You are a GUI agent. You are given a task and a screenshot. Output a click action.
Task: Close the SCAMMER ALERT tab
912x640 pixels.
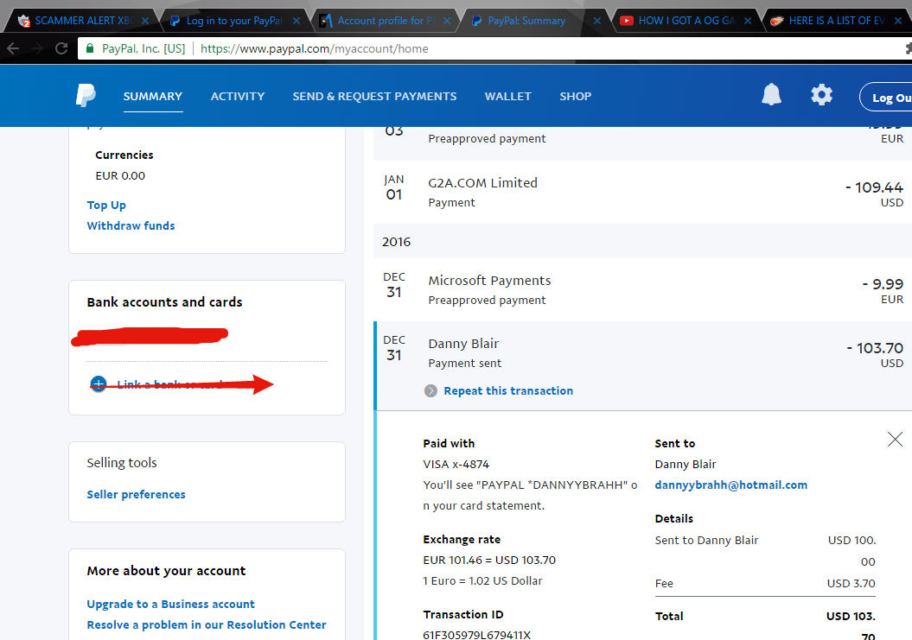(x=145, y=21)
